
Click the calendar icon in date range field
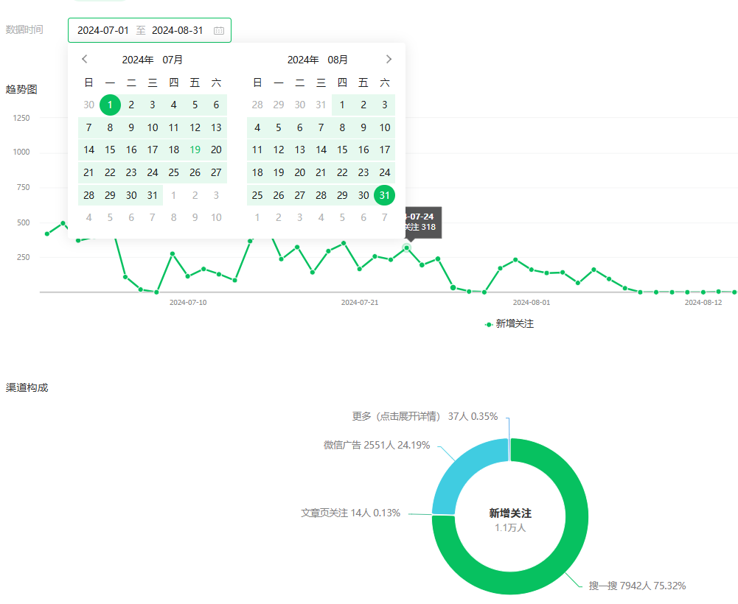pyautogui.click(x=219, y=31)
